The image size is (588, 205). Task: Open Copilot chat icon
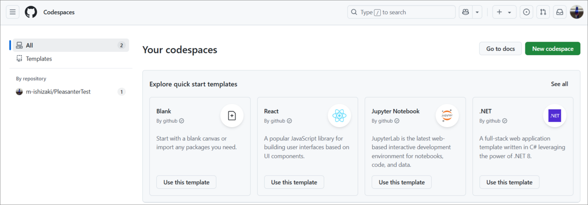[465, 12]
